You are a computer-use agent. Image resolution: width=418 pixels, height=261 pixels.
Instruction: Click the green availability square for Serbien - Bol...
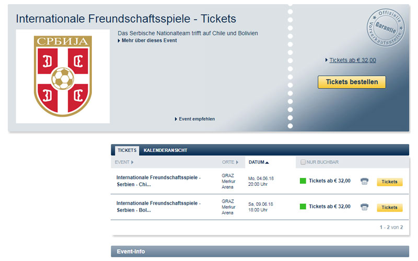click(x=303, y=206)
